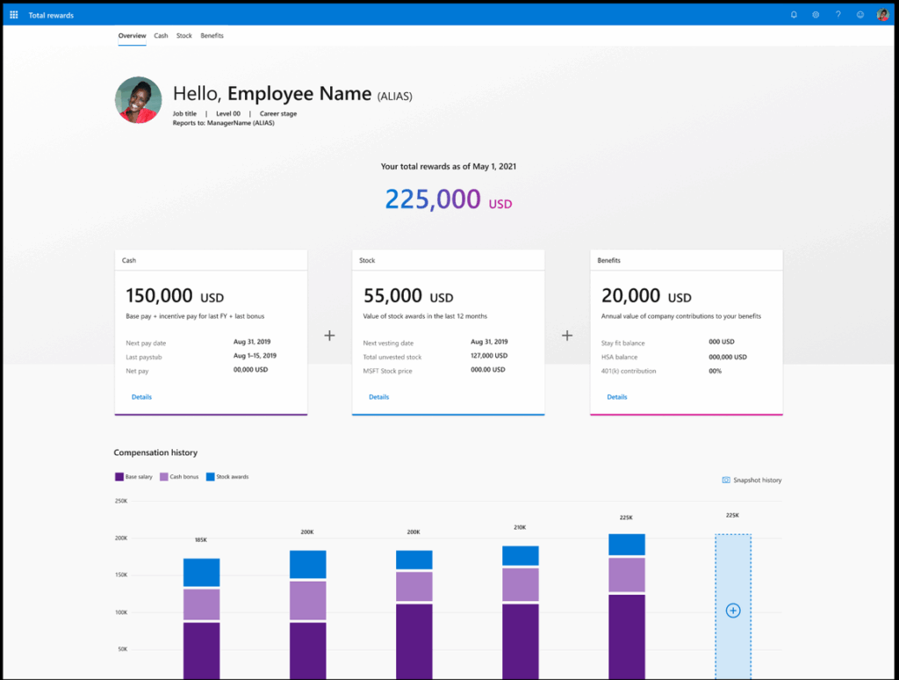The height and width of the screenshot is (680, 899).
Task: Toggle the Cash bonus legend item
Action: click(x=180, y=476)
